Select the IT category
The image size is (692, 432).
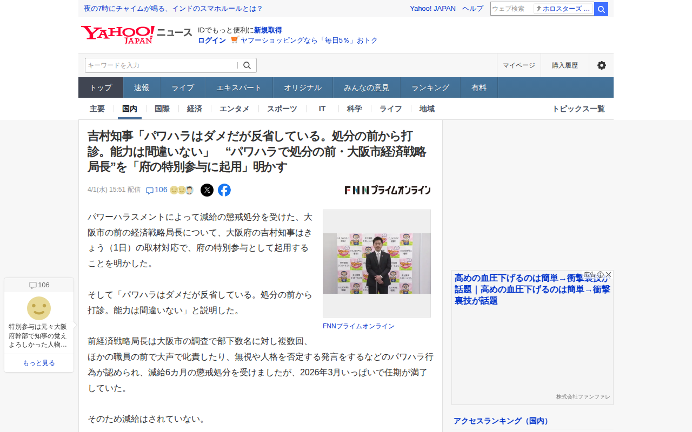(x=322, y=109)
